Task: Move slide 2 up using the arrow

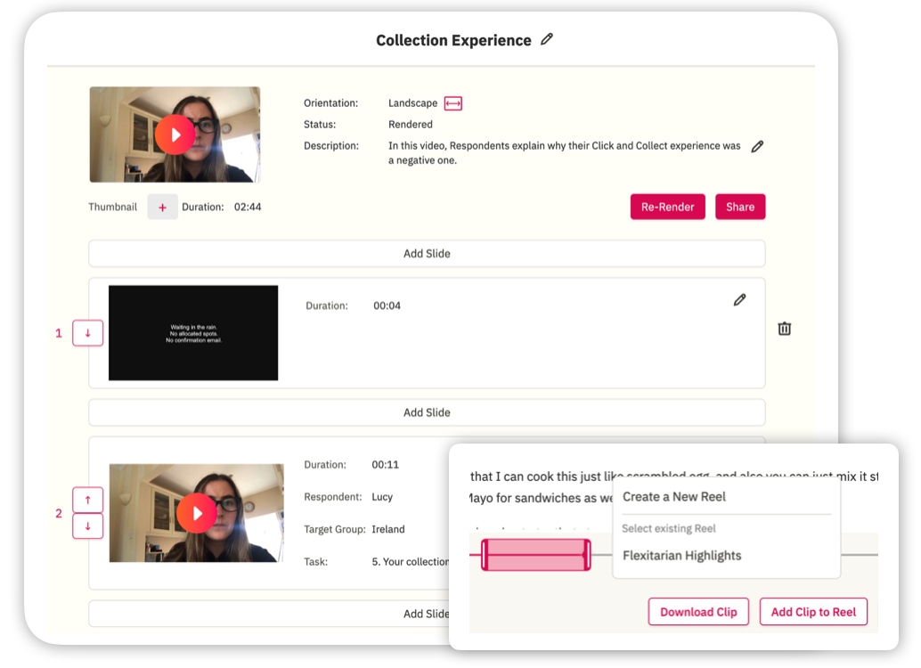Action: [x=87, y=500]
